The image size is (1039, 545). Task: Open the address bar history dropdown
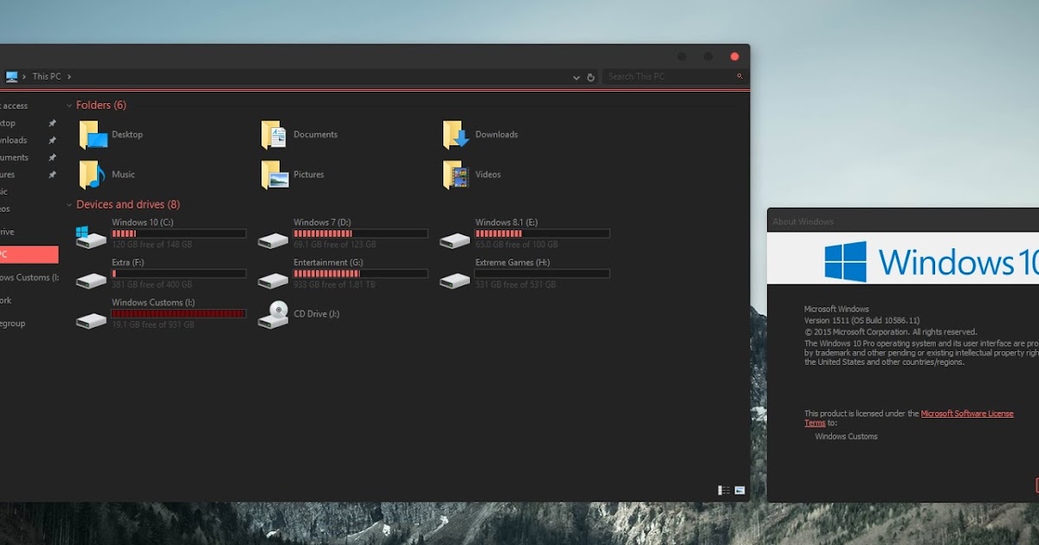tap(576, 77)
